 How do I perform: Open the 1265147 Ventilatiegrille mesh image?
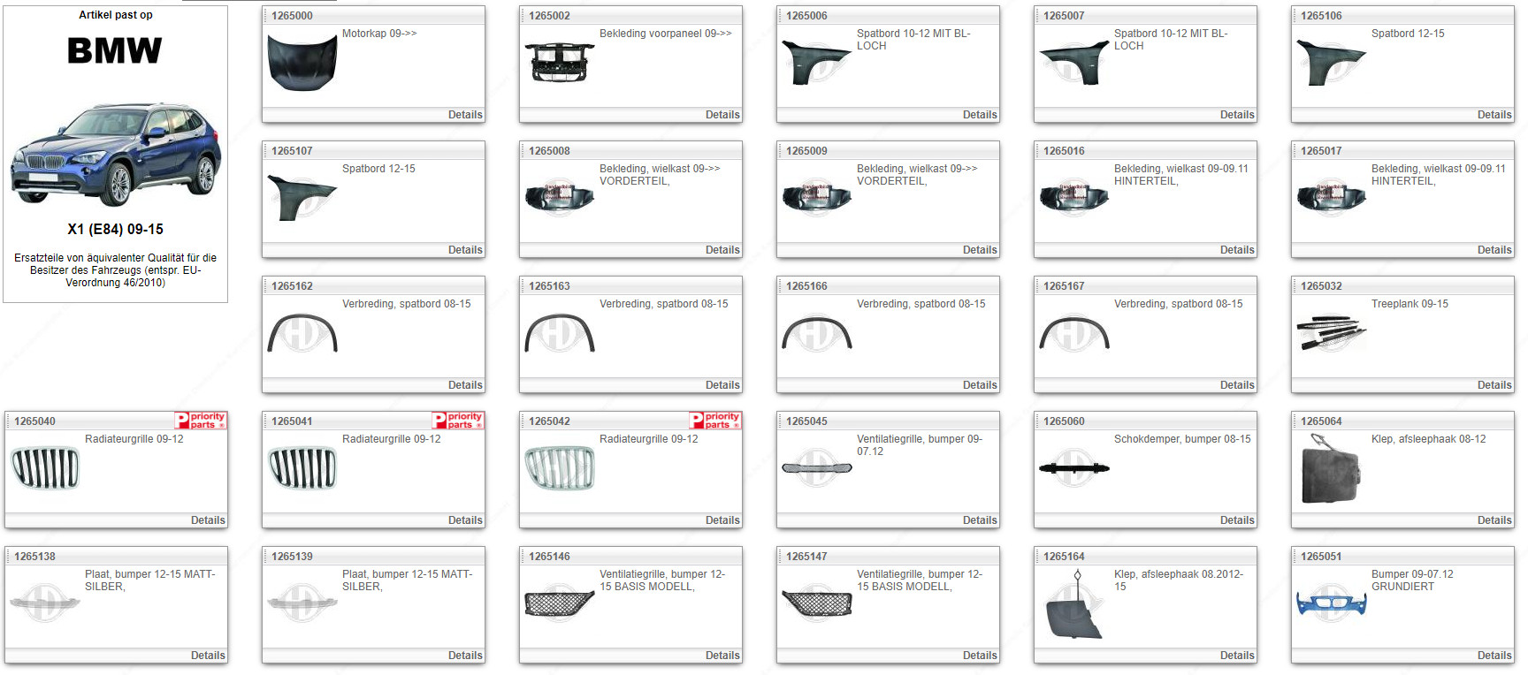point(817,603)
